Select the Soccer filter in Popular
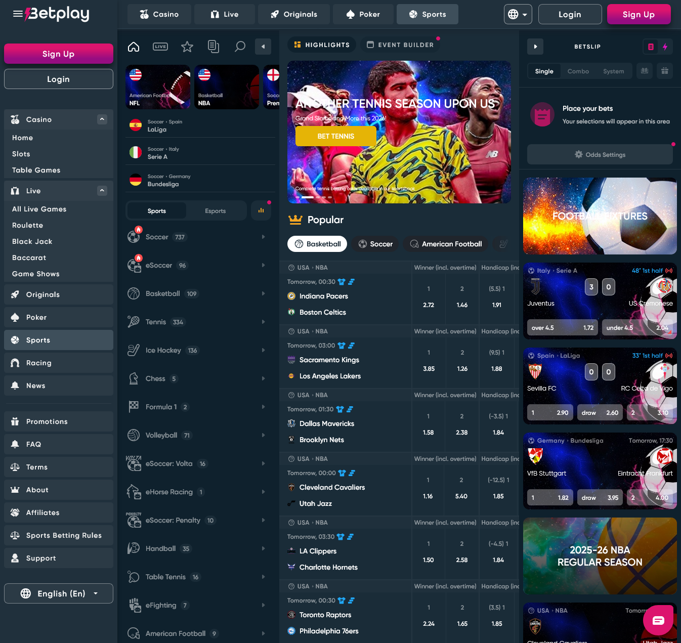This screenshot has height=643, width=681. coord(375,244)
